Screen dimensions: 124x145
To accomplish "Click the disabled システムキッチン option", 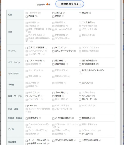I will (x=36, y=51).
